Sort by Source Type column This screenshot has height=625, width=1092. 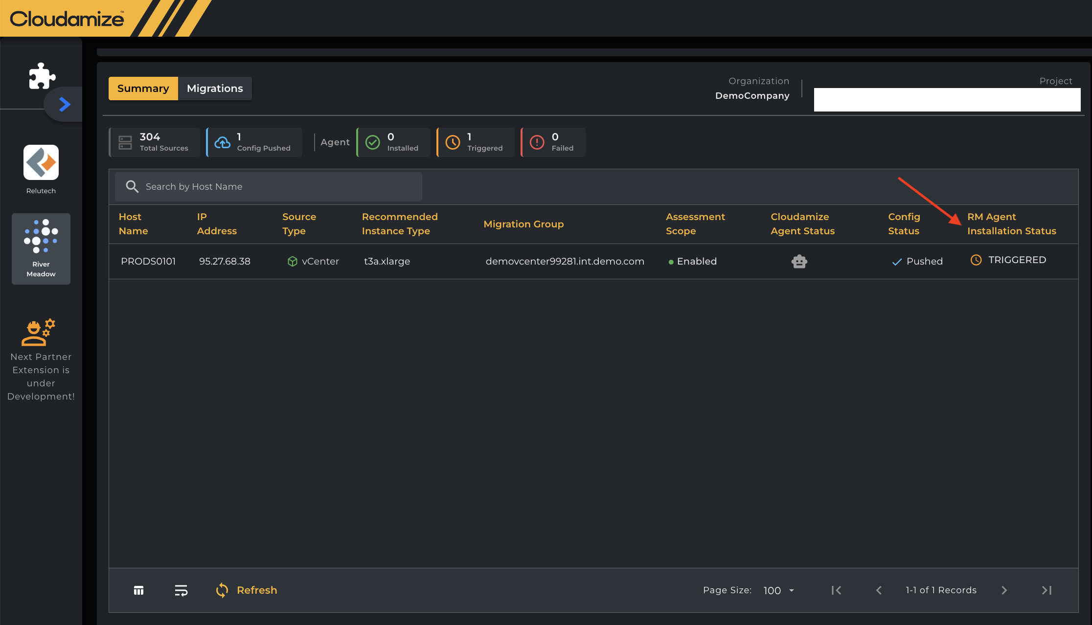click(x=299, y=224)
